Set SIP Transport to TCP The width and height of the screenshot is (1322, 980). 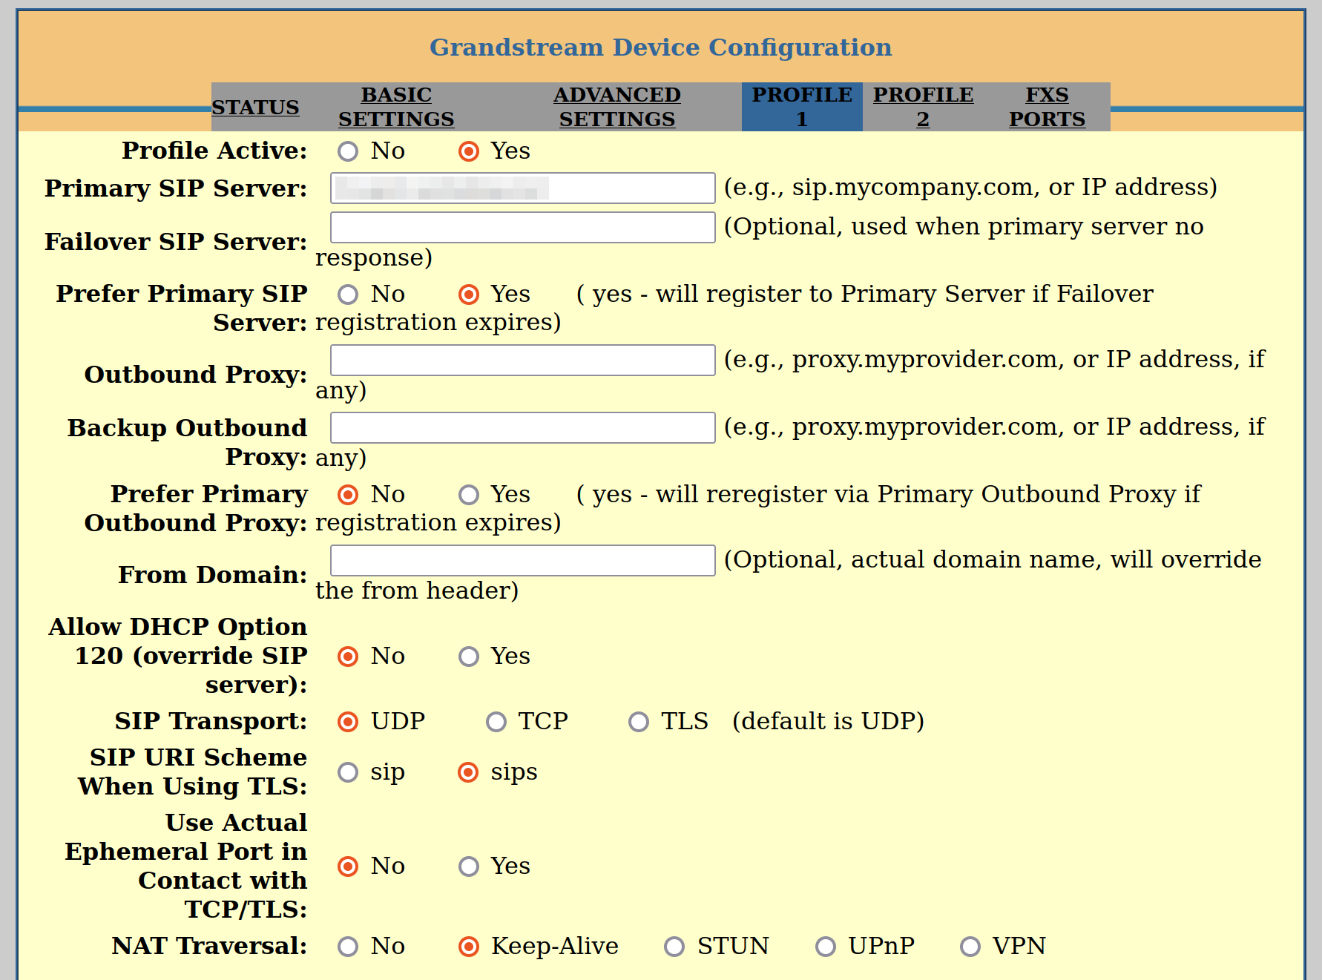click(x=496, y=721)
